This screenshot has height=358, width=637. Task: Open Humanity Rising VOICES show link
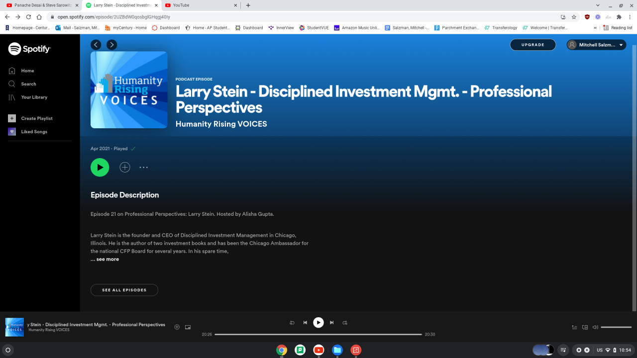(x=221, y=124)
